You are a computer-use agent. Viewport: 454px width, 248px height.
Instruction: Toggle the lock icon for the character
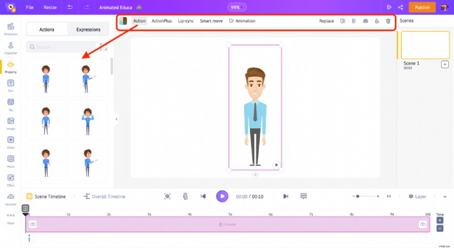[377, 21]
